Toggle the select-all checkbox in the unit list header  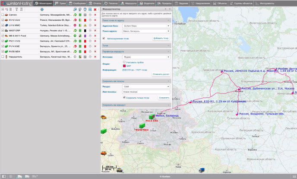[x=3, y=9]
